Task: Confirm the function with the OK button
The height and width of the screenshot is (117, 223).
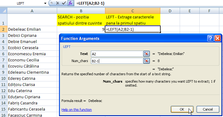Action: coord(182,109)
